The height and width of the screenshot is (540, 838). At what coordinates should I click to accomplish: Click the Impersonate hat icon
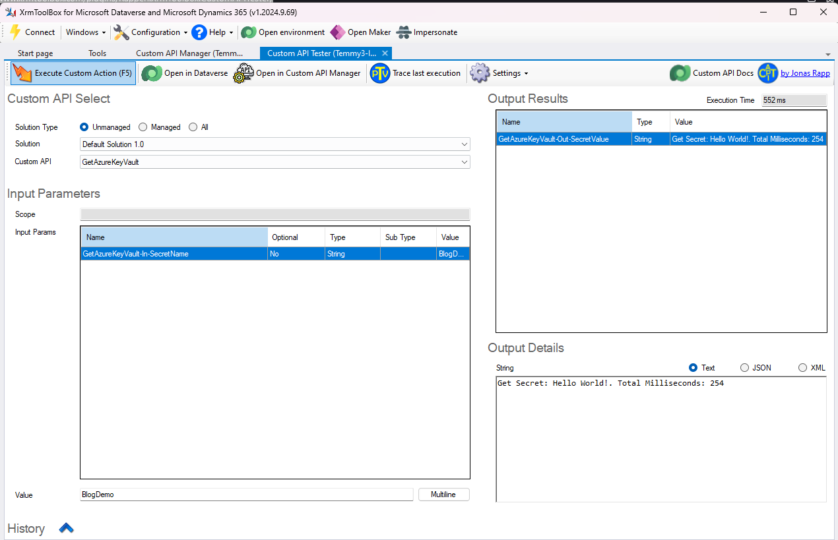click(x=404, y=32)
